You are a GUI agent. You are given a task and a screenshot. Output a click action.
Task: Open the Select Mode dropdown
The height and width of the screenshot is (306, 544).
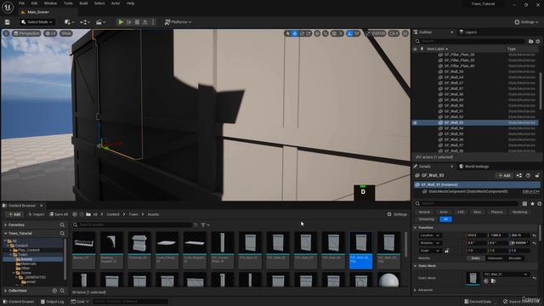click(37, 22)
